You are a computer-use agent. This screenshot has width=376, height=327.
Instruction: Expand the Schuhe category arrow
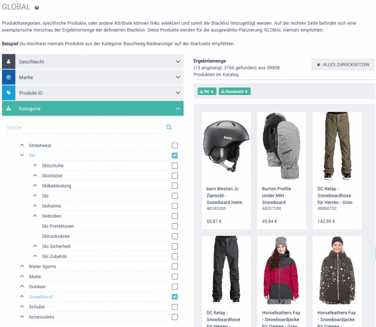pos(22,306)
